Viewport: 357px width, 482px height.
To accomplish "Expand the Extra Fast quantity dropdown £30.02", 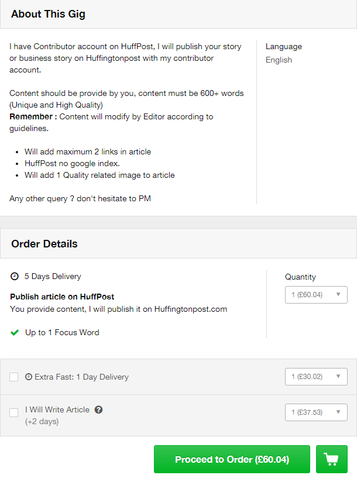I will pyautogui.click(x=316, y=377).
